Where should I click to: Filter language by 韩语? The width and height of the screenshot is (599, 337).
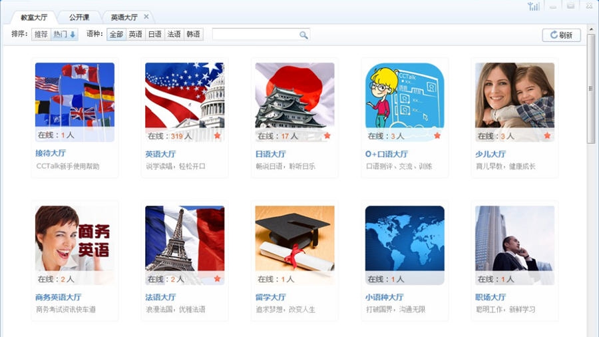click(193, 35)
